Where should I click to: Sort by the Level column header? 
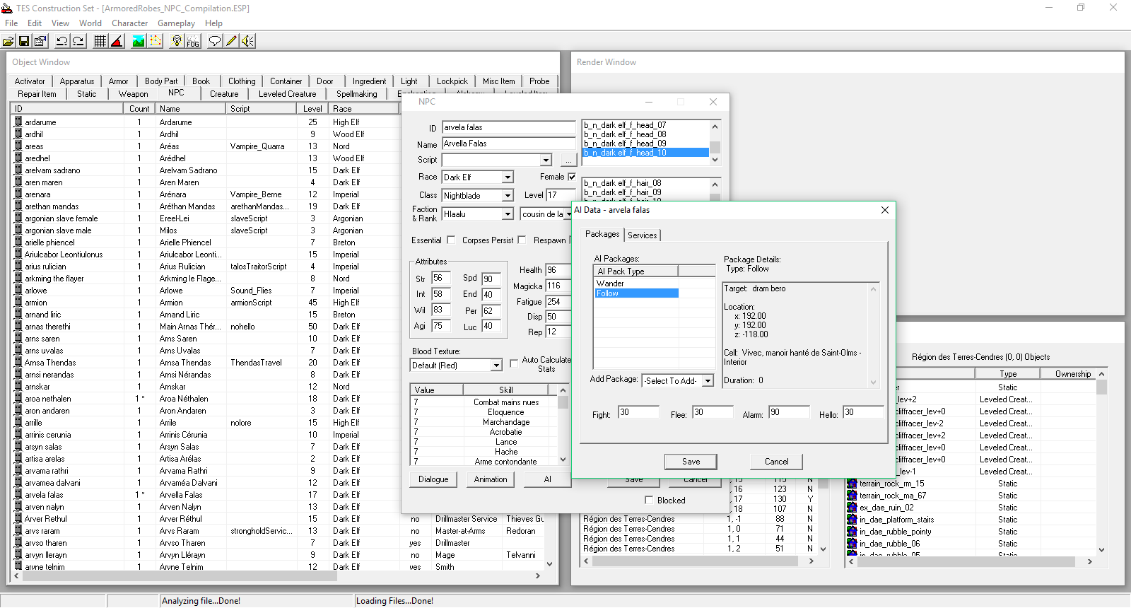(312, 109)
